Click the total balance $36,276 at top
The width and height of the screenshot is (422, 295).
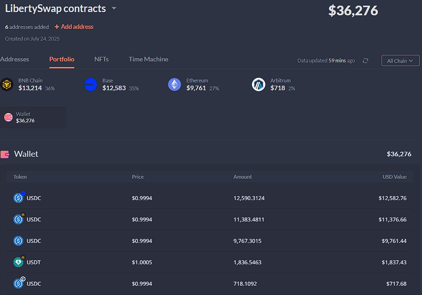click(x=353, y=11)
